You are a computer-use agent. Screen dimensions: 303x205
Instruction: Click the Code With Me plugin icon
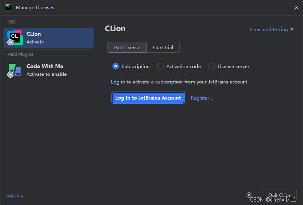15,70
